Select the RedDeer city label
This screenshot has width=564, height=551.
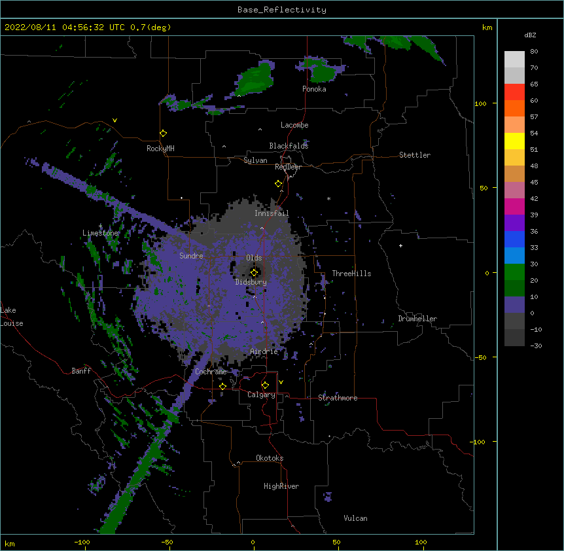point(288,167)
